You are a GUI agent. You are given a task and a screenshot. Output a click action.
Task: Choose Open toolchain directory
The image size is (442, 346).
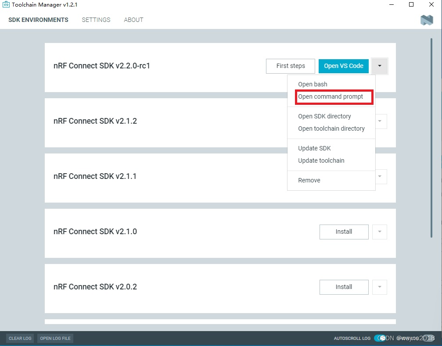coord(331,128)
